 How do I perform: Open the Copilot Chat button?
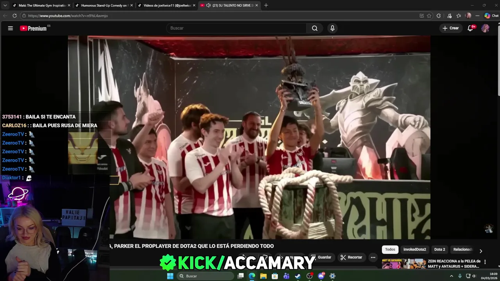[x=491, y=16]
